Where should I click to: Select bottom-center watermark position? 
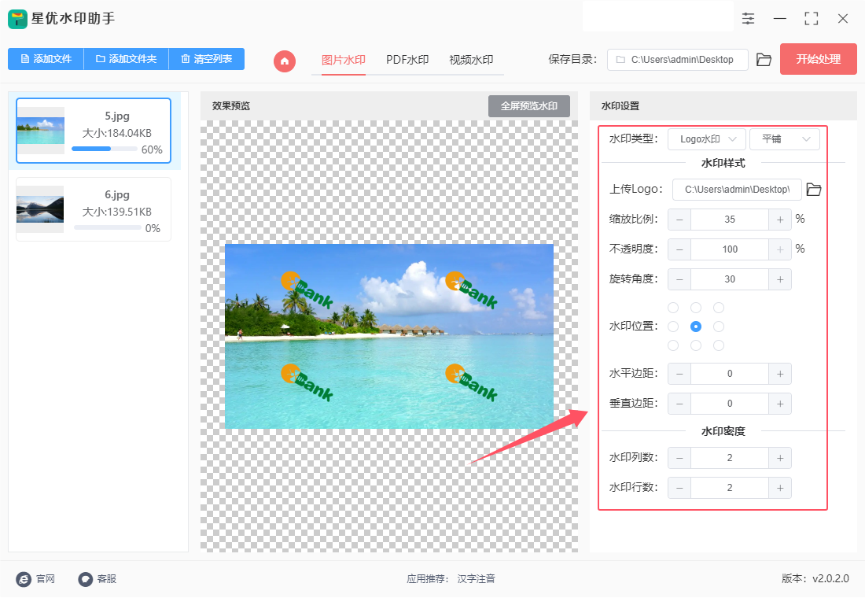[x=696, y=345]
